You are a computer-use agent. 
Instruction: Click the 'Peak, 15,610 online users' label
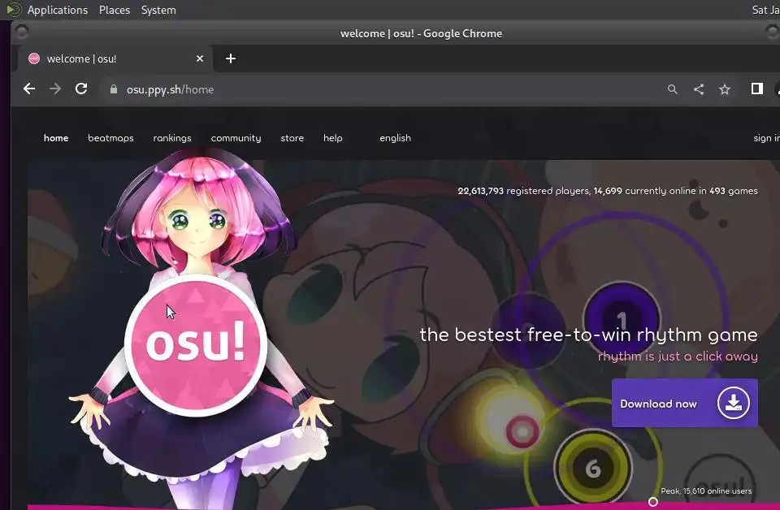pyautogui.click(x=706, y=491)
